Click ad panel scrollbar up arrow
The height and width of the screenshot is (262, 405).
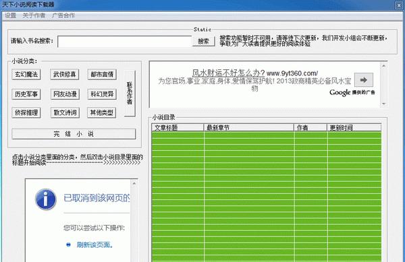[x=384, y=66]
